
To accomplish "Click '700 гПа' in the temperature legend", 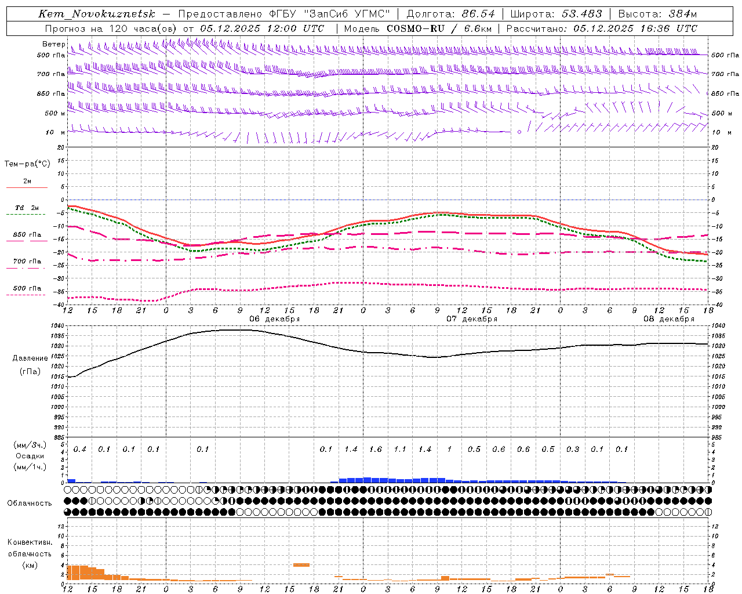I will (x=27, y=261).
